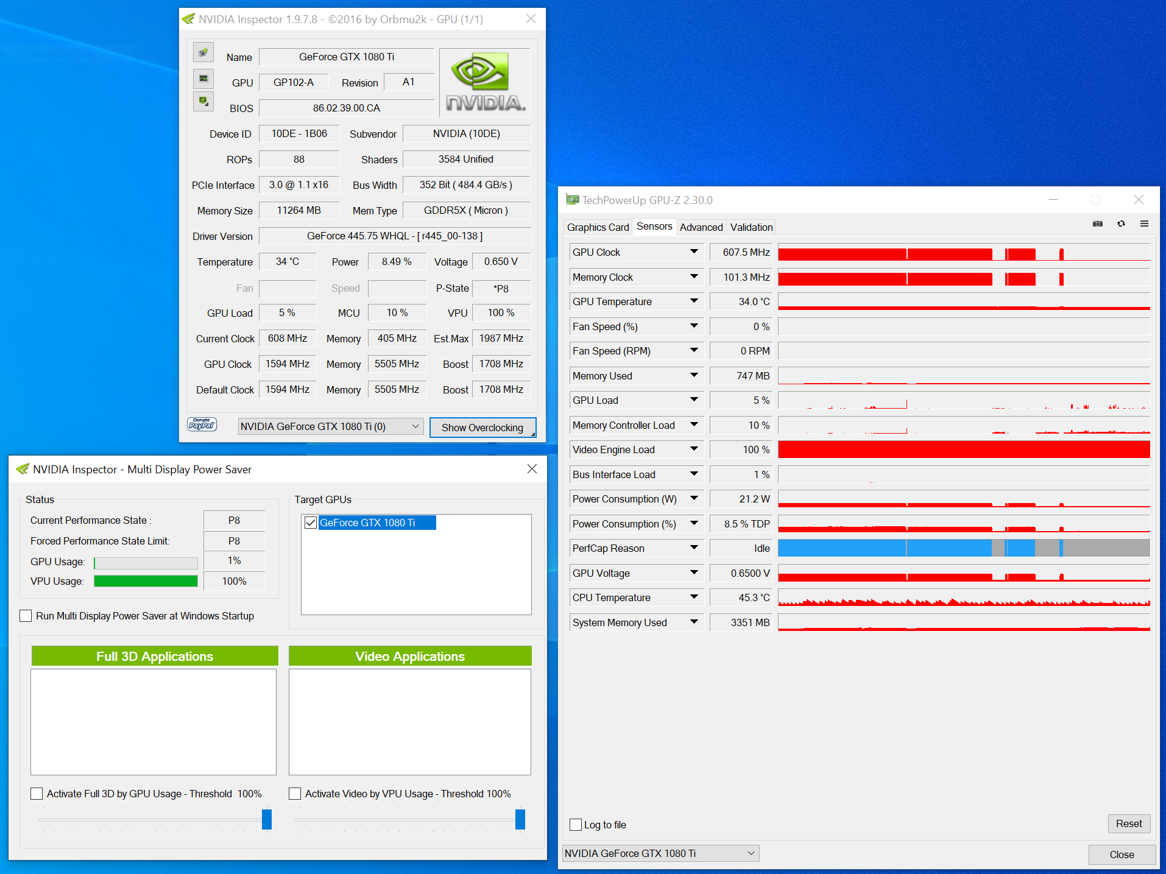Open the GPU-Z hamburger menu
The width and height of the screenshot is (1166, 874).
[1144, 224]
